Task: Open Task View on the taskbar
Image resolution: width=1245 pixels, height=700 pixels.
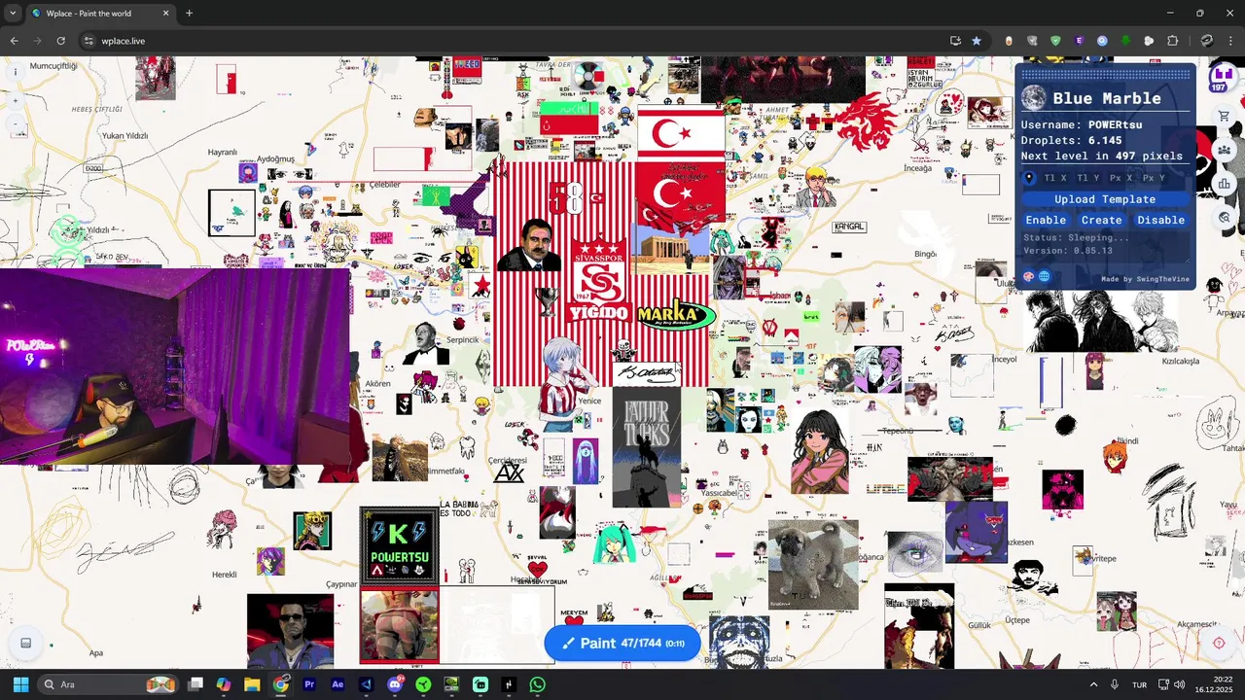Action: 196,684
